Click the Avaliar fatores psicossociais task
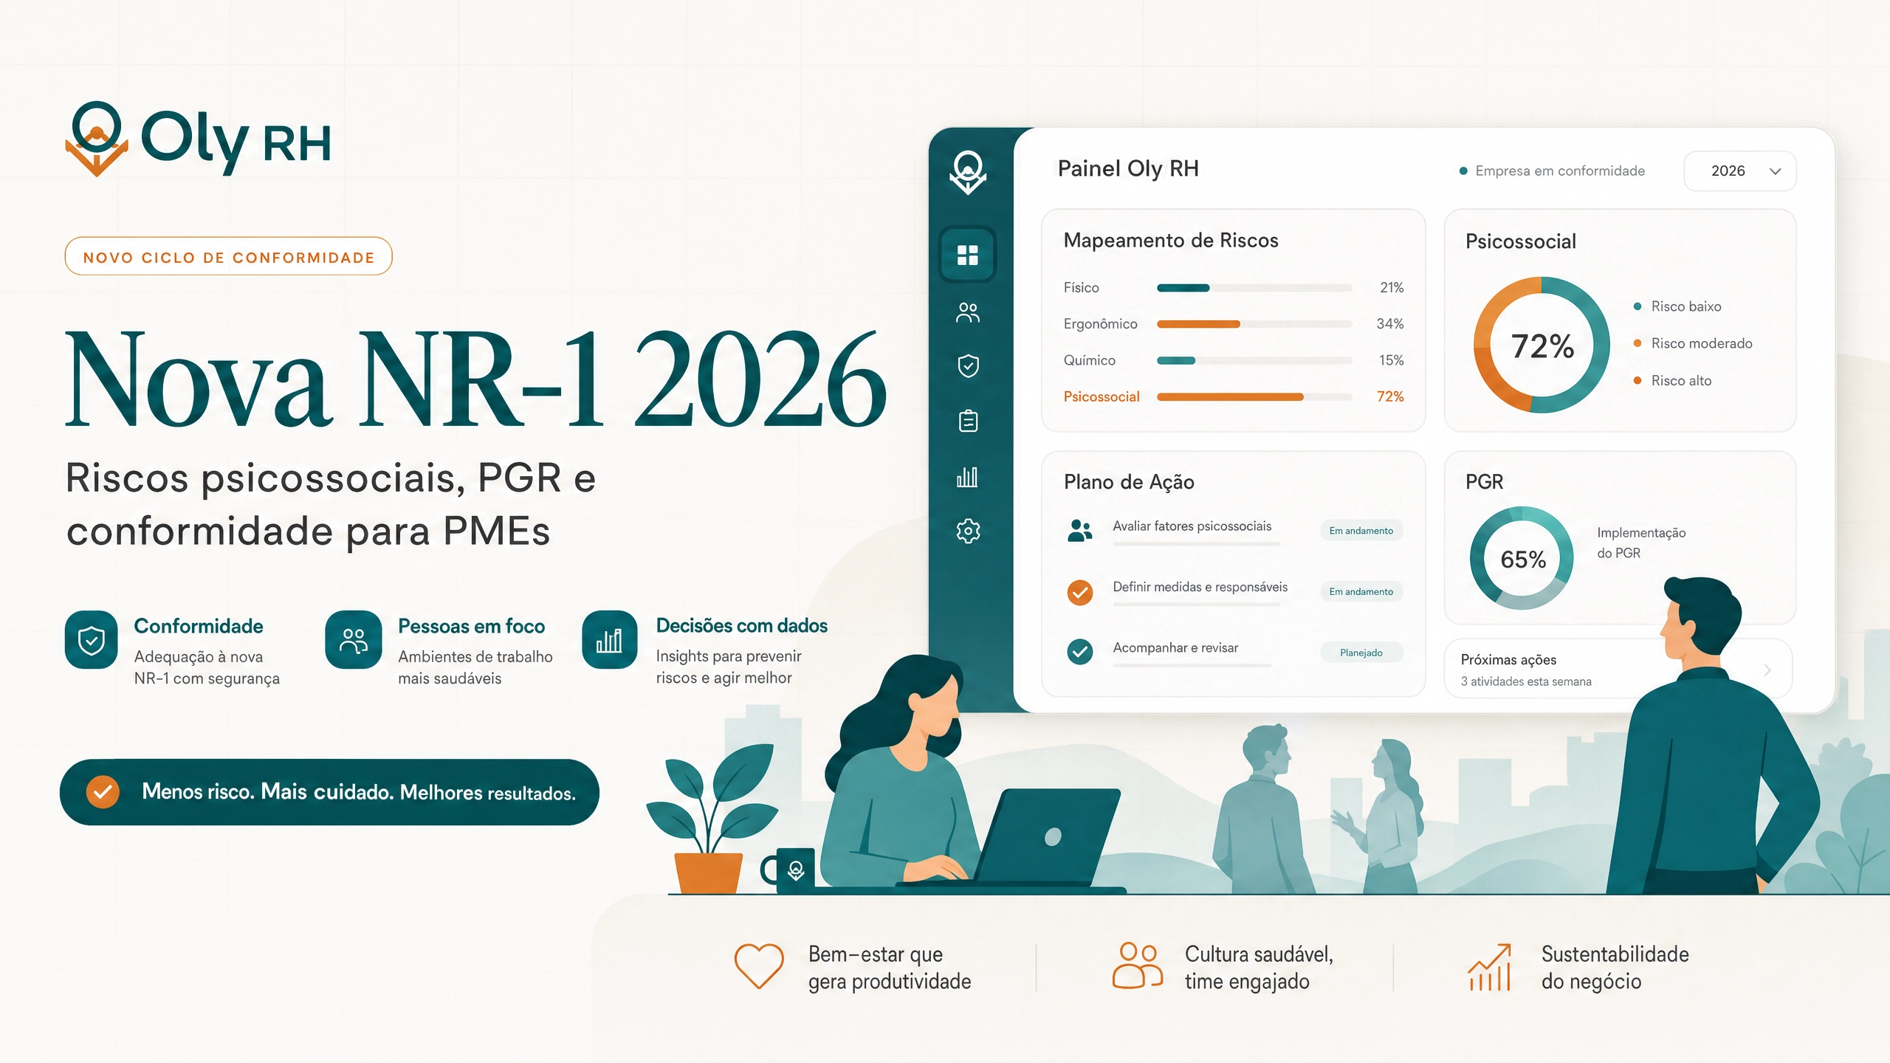 click(x=1192, y=526)
